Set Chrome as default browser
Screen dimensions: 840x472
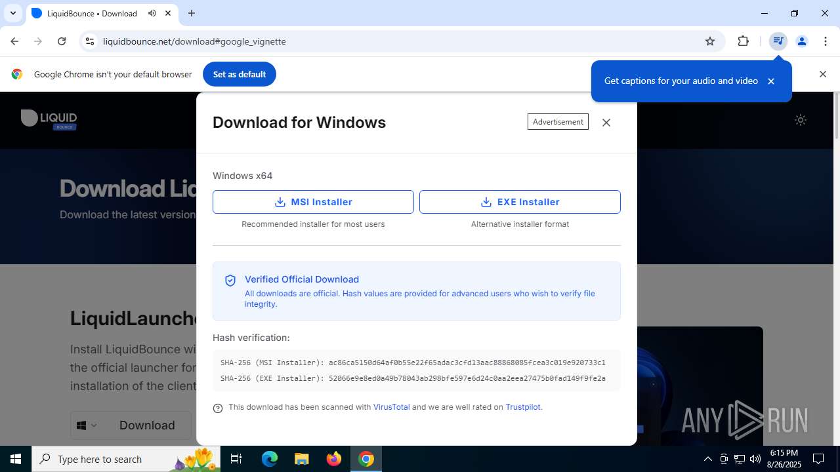tap(239, 74)
